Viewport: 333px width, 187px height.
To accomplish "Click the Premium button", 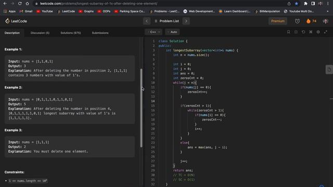I will coord(277,21).
